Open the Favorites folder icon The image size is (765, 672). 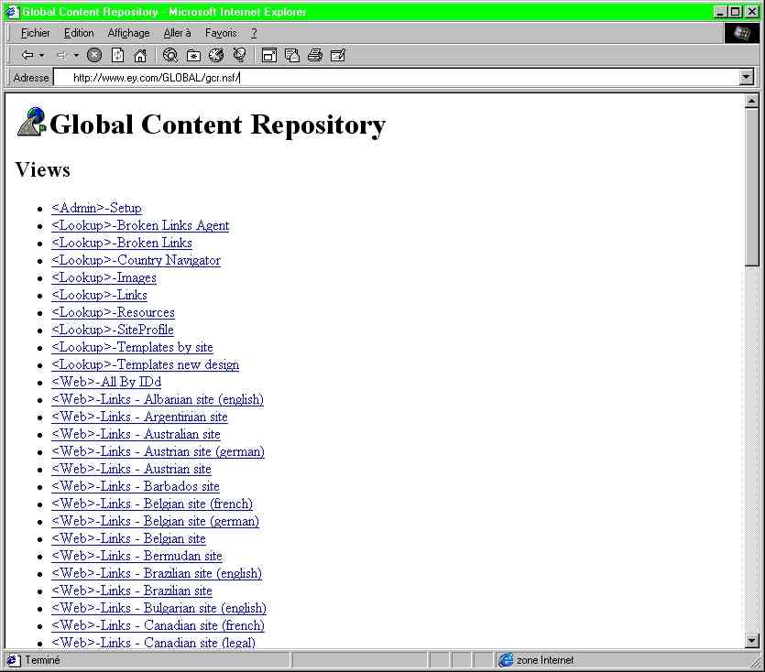pos(193,55)
